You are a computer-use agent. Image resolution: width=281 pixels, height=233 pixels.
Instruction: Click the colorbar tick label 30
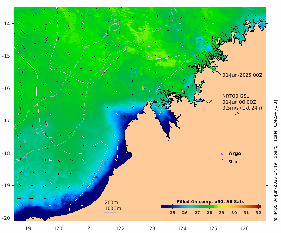[x=234, y=213]
